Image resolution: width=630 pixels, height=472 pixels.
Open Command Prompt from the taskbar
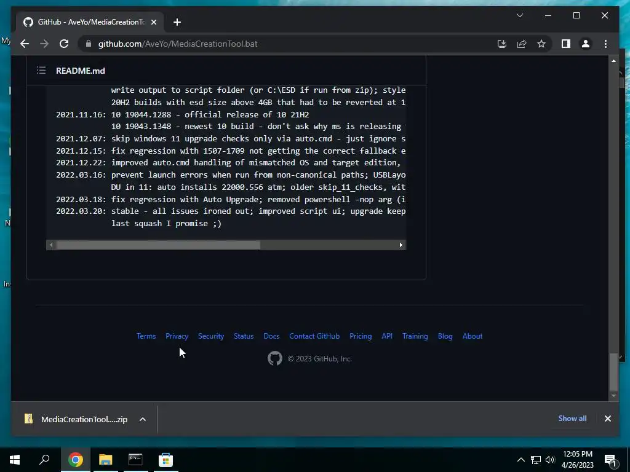coord(135,460)
